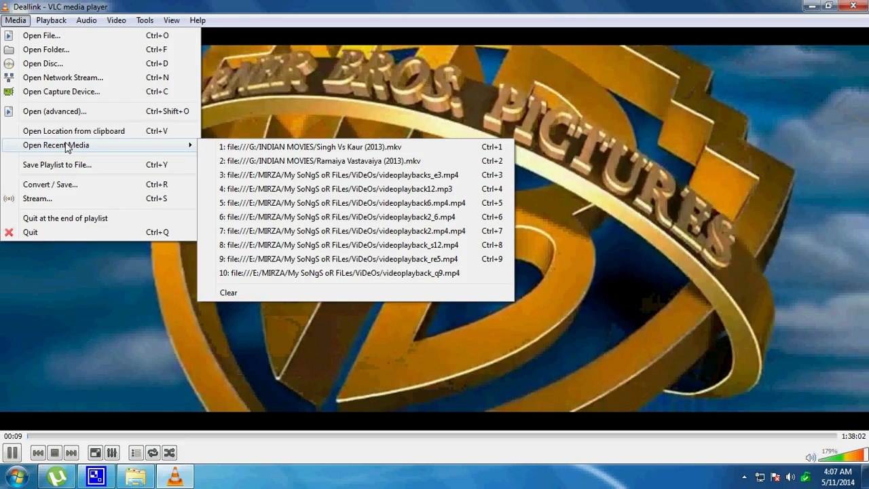Open the Help menu

click(198, 20)
